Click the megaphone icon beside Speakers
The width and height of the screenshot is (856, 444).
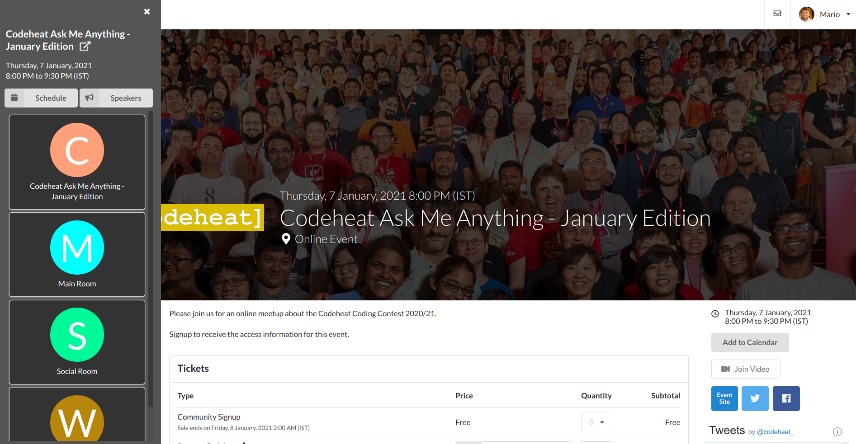click(x=89, y=98)
